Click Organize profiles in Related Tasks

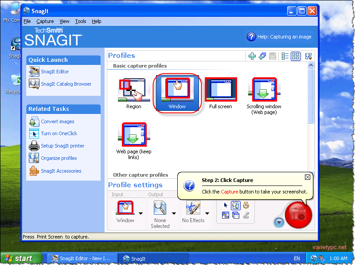tap(59, 158)
